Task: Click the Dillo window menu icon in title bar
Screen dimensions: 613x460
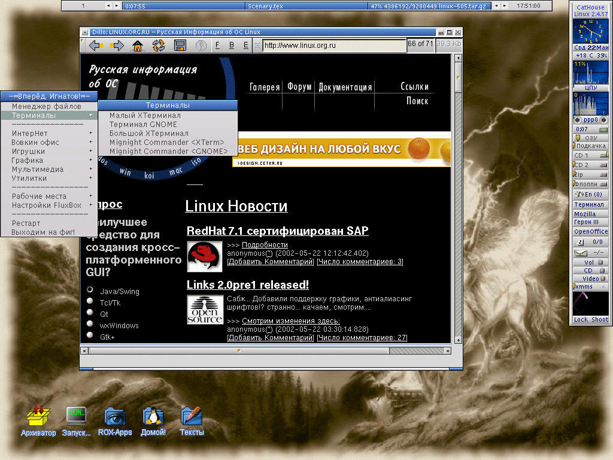Action: (x=84, y=32)
